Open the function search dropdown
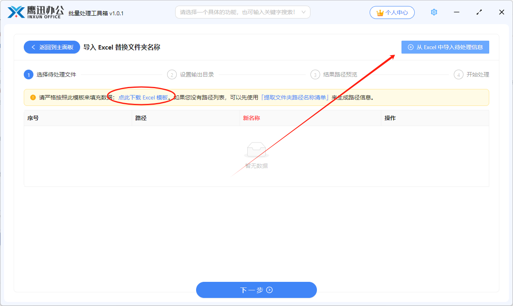This screenshot has width=513, height=306. 242,12
